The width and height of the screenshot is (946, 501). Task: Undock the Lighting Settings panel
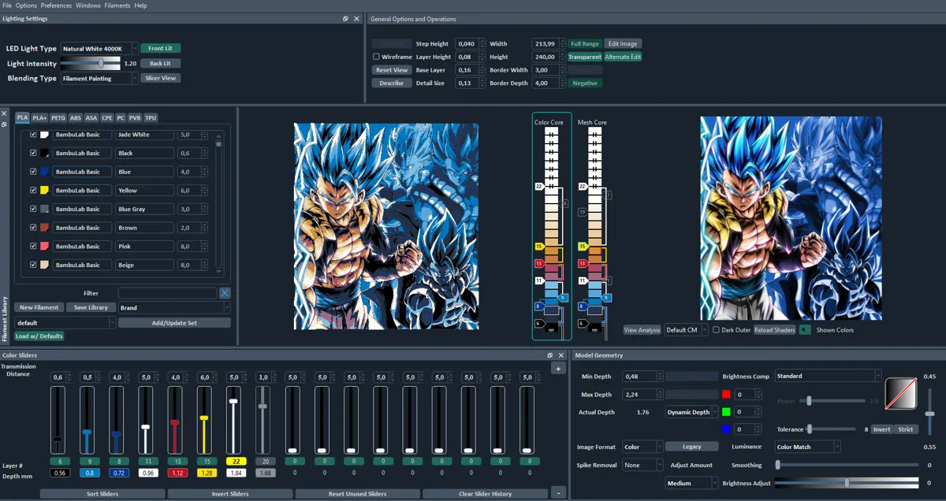click(345, 19)
